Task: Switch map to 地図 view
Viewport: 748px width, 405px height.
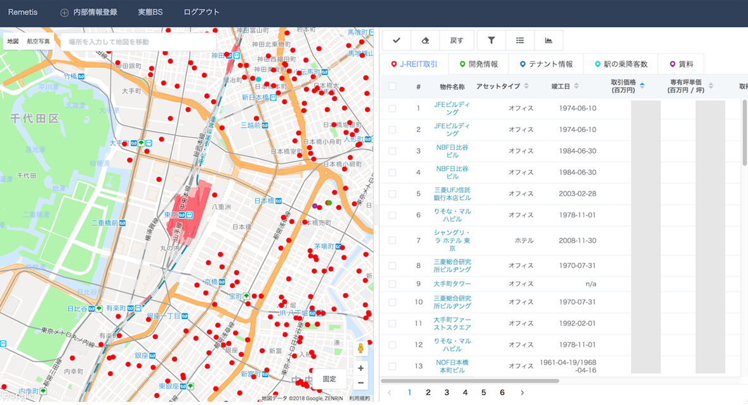Action: (x=13, y=42)
